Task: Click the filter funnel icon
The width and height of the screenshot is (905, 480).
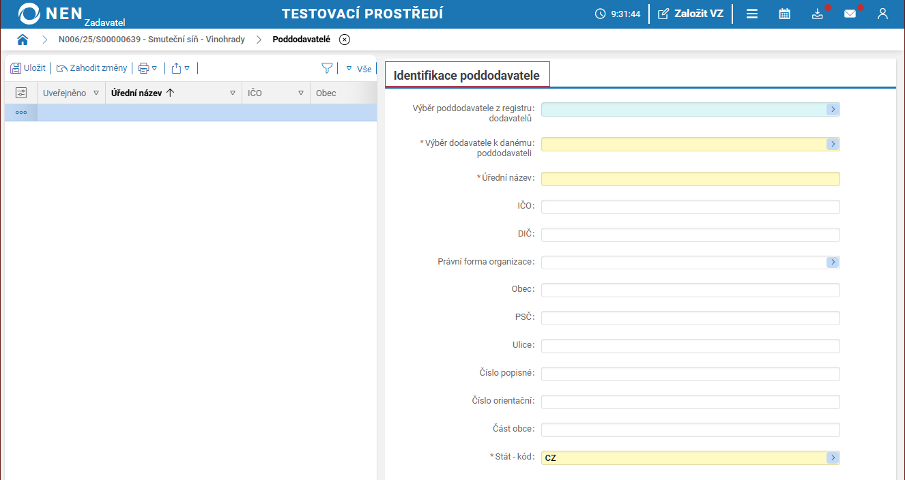Action: [327, 68]
